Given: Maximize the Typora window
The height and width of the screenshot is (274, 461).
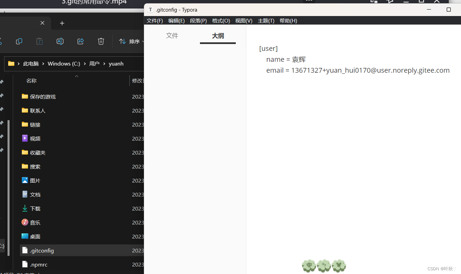Looking at the screenshot, I should pos(449,10).
